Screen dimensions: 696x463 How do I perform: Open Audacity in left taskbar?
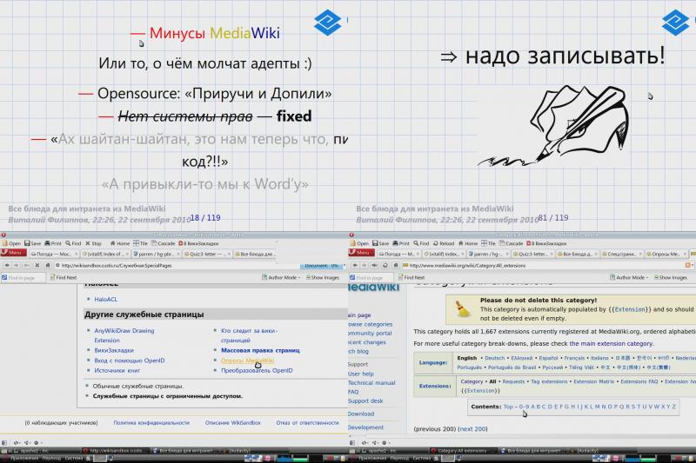(237, 451)
